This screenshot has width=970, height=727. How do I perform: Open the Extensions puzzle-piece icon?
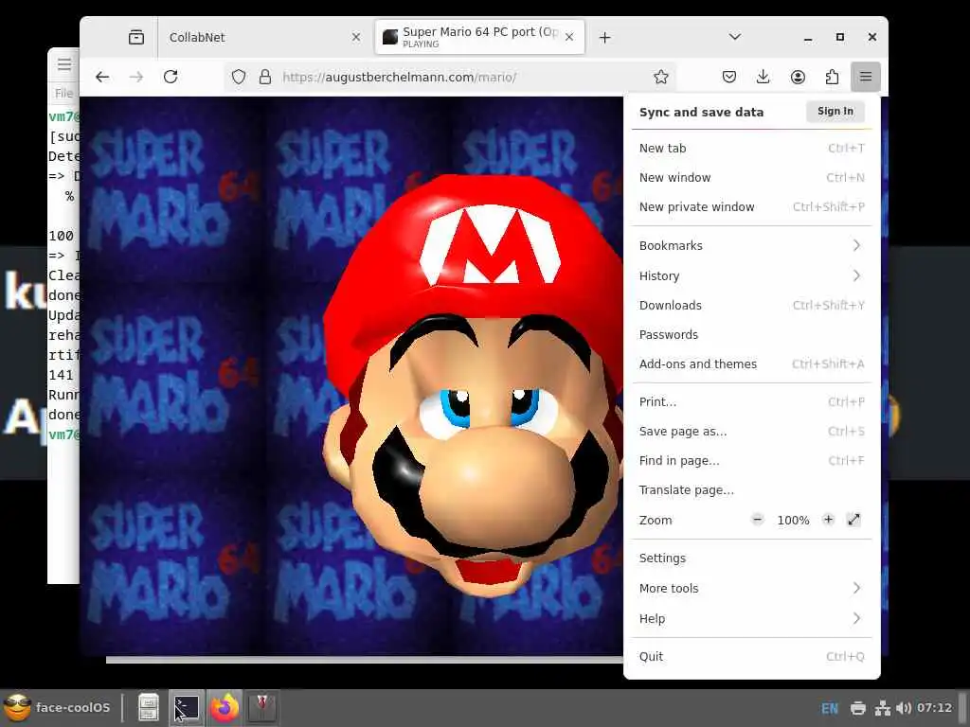tap(832, 77)
